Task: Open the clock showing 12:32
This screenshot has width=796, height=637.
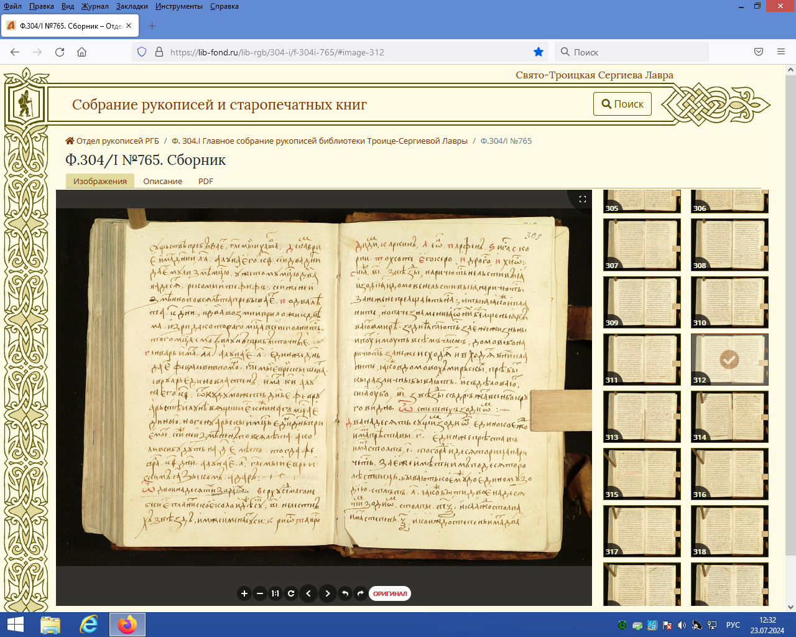Action: pos(767,625)
